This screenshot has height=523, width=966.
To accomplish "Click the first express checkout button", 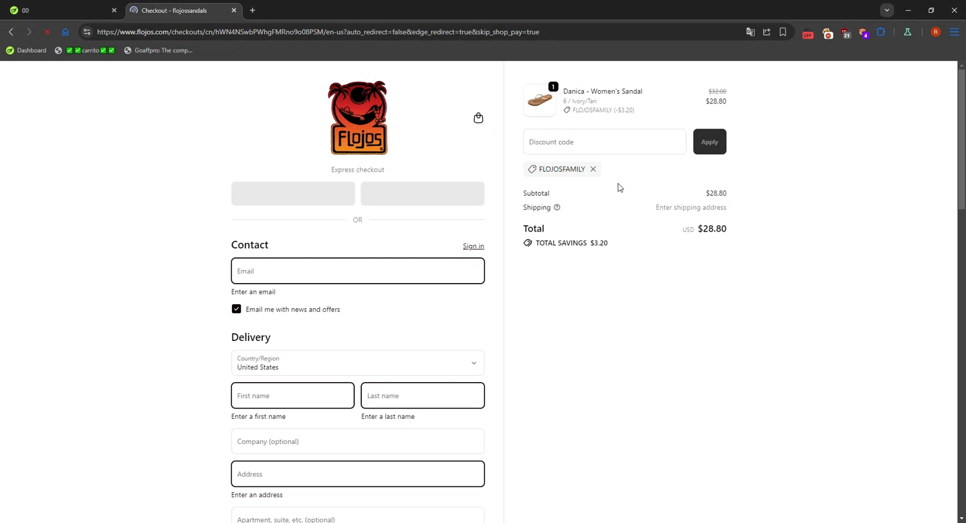I will pos(293,194).
